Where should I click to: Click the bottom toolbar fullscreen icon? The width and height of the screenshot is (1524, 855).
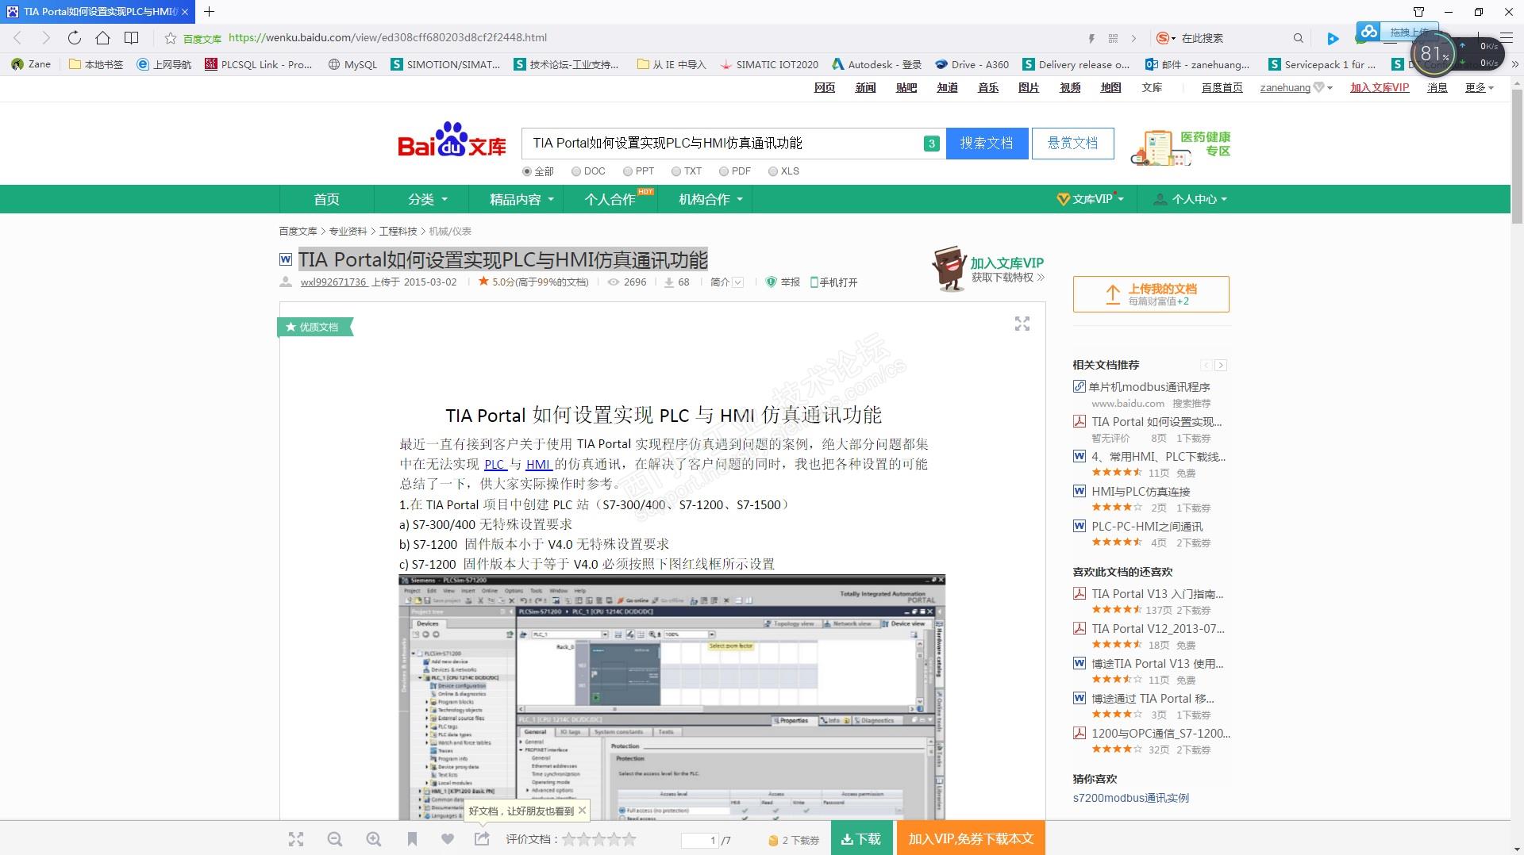tap(296, 839)
